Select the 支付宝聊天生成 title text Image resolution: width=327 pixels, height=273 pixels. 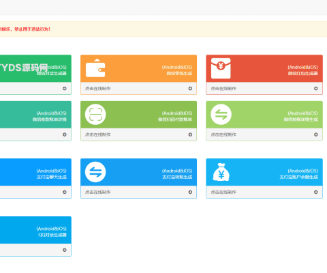52,177
